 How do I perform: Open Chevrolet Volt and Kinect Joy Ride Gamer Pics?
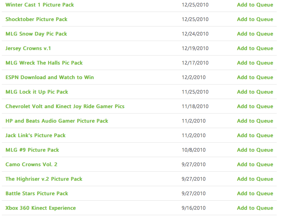click(65, 106)
